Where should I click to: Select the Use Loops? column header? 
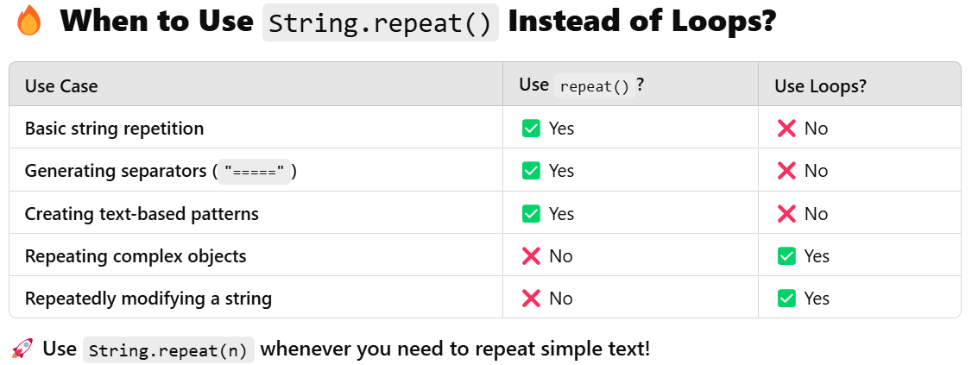point(820,86)
